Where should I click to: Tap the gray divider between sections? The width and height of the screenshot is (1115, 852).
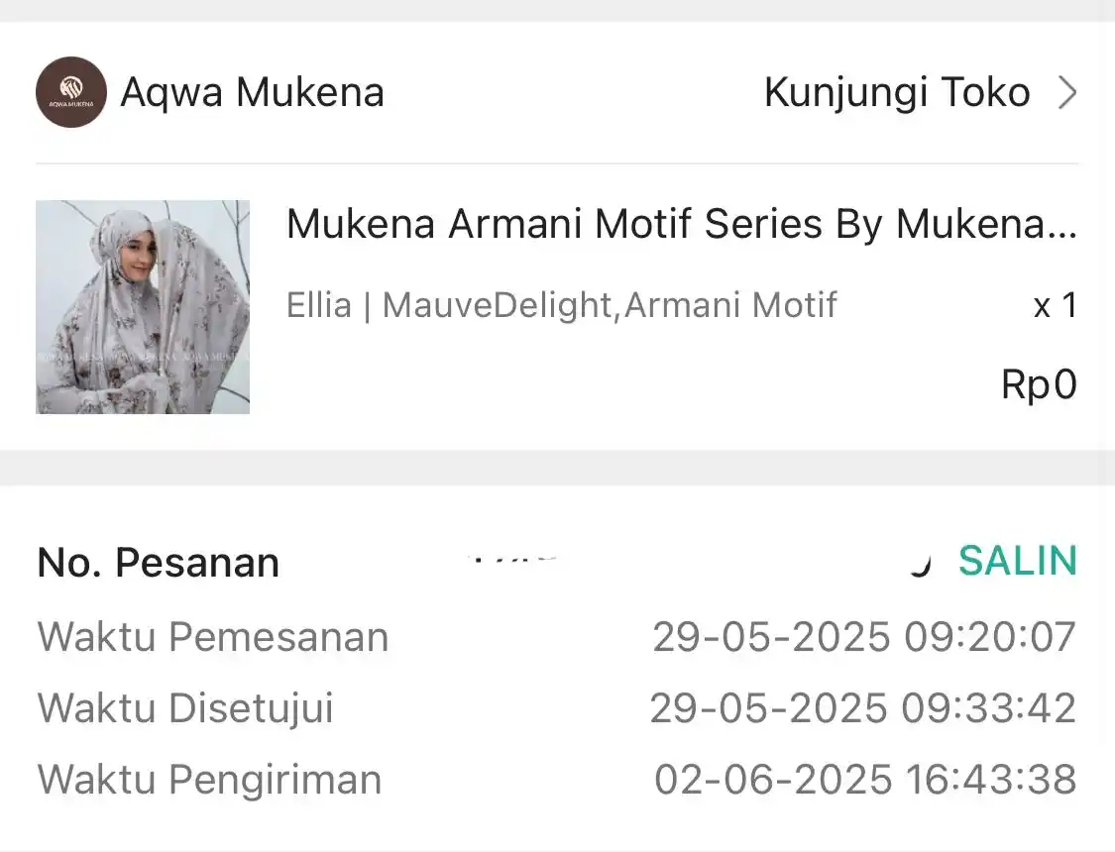(x=557, y=468)
